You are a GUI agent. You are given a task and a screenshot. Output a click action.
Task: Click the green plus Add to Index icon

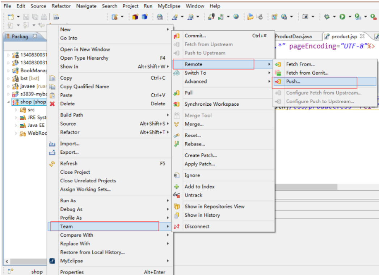pyautogui.click(x=176, y=187)
